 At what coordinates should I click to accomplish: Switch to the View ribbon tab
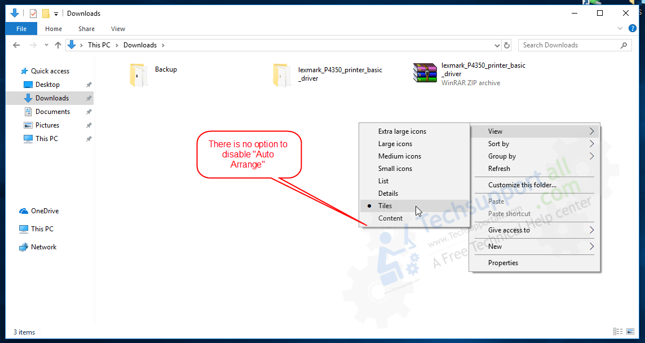tap(118, 29)
